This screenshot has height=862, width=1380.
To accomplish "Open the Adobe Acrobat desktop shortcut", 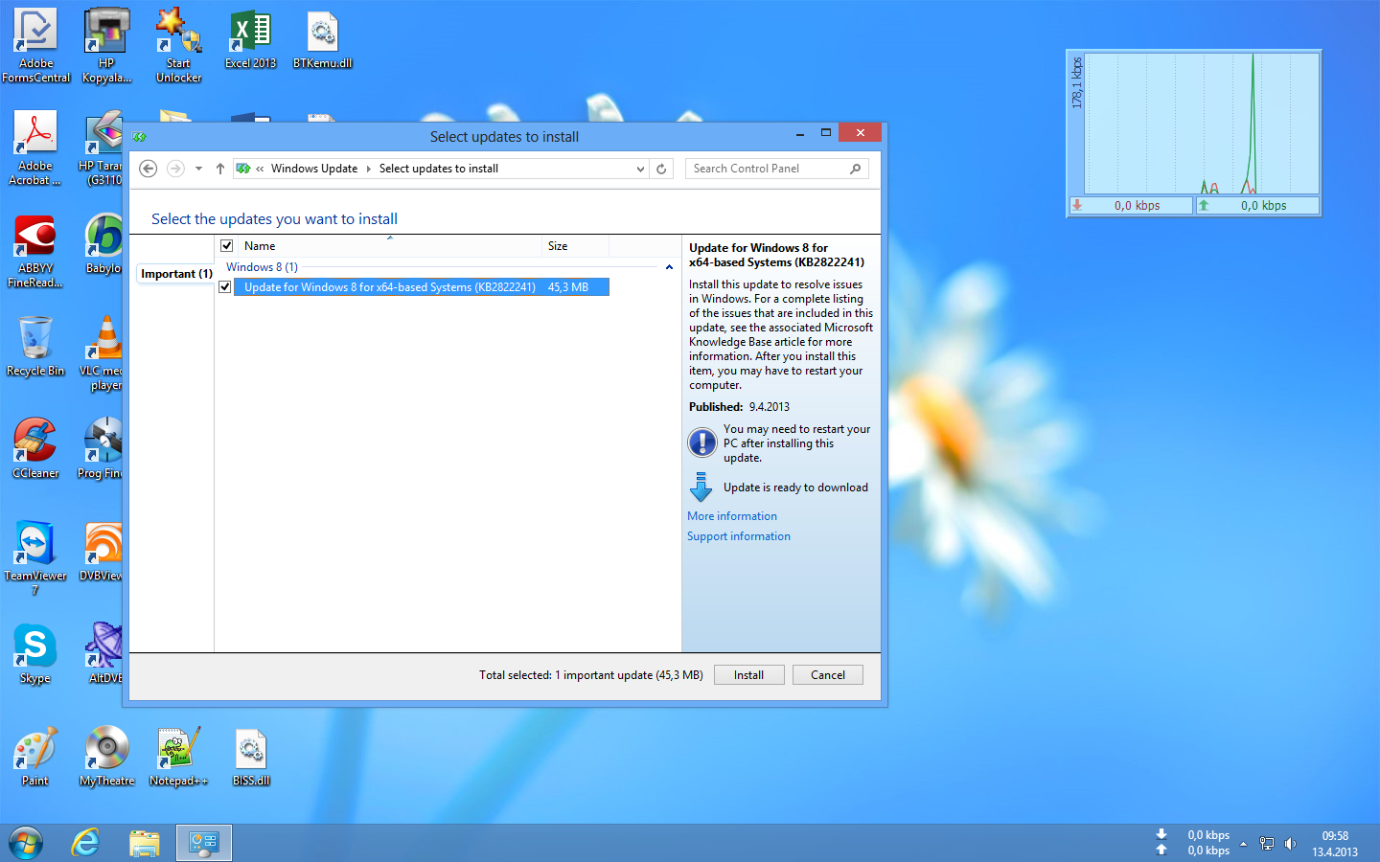I will point(35,147).
